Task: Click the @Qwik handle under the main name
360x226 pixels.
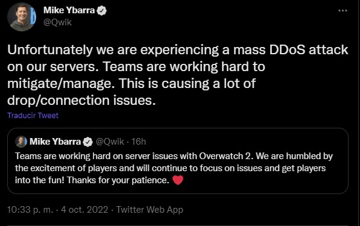Action: 57,22
